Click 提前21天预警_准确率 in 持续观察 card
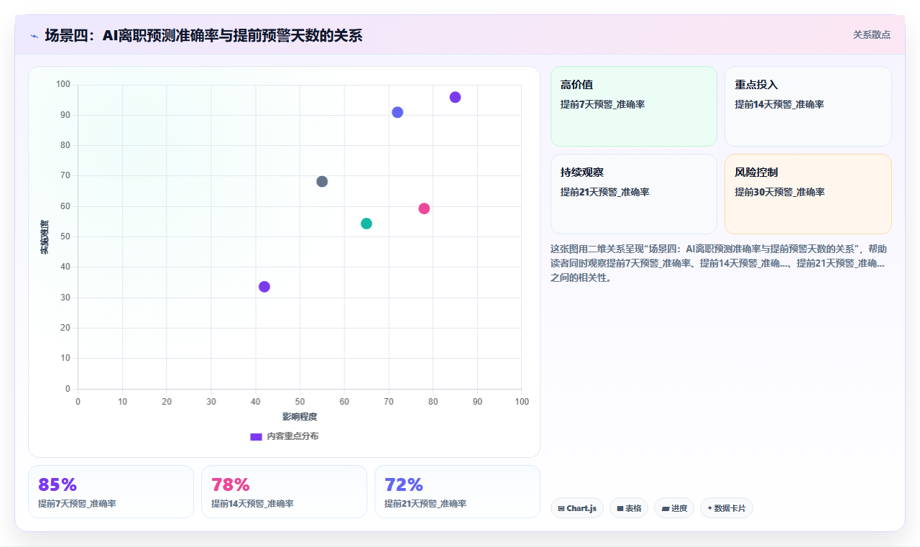The height and width of the screenshot is (547, 920). [x=605, y=192]
